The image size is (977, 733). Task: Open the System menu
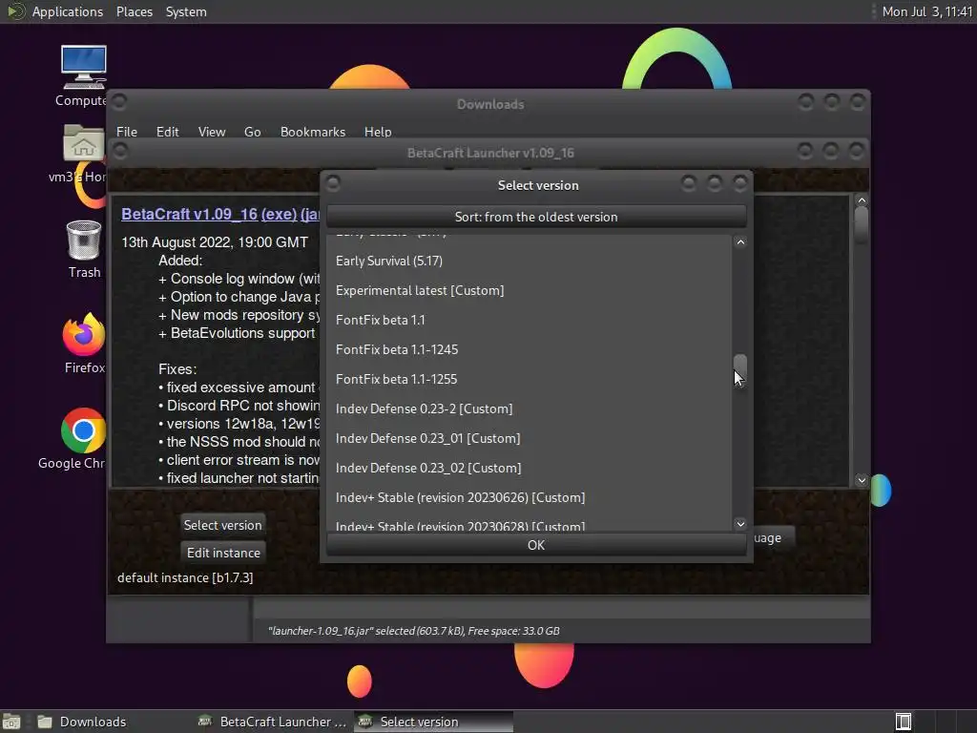pyautogui.click(x=186, y=11)
